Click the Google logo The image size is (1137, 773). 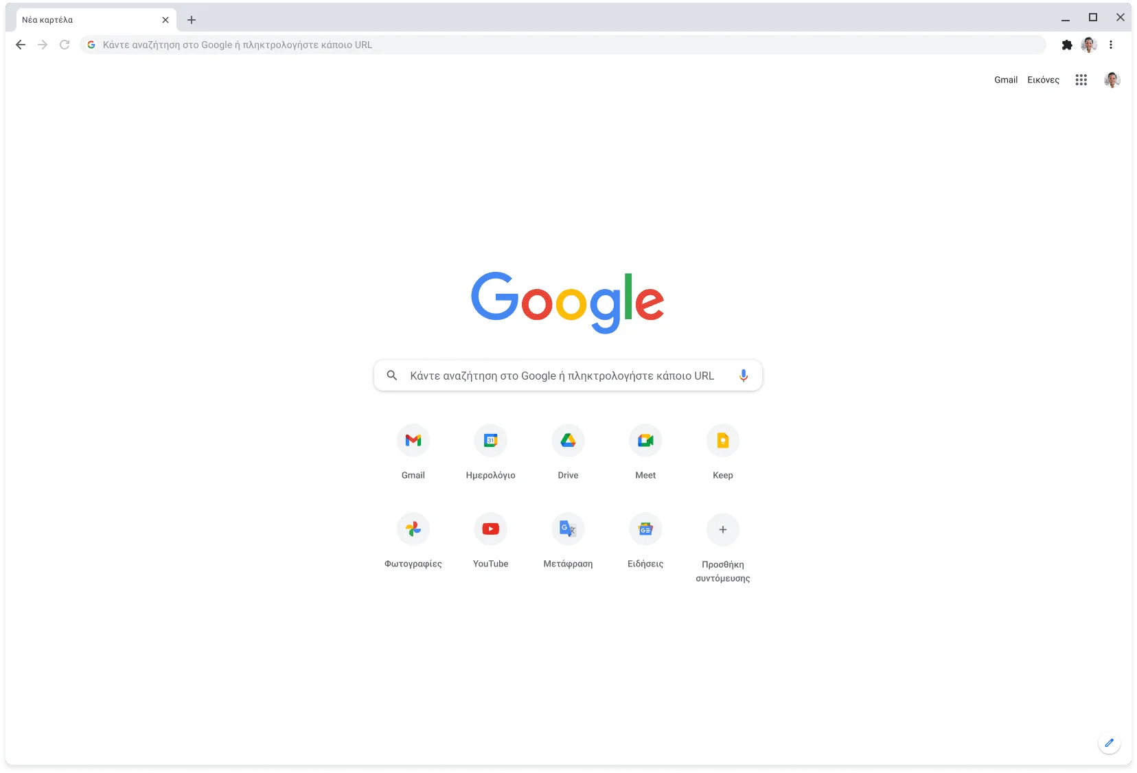point(568,302)
